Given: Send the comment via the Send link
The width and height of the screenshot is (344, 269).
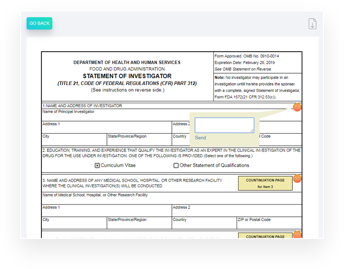Looking at the screenshot, I should pyautogui.click(x=201, y=138).
